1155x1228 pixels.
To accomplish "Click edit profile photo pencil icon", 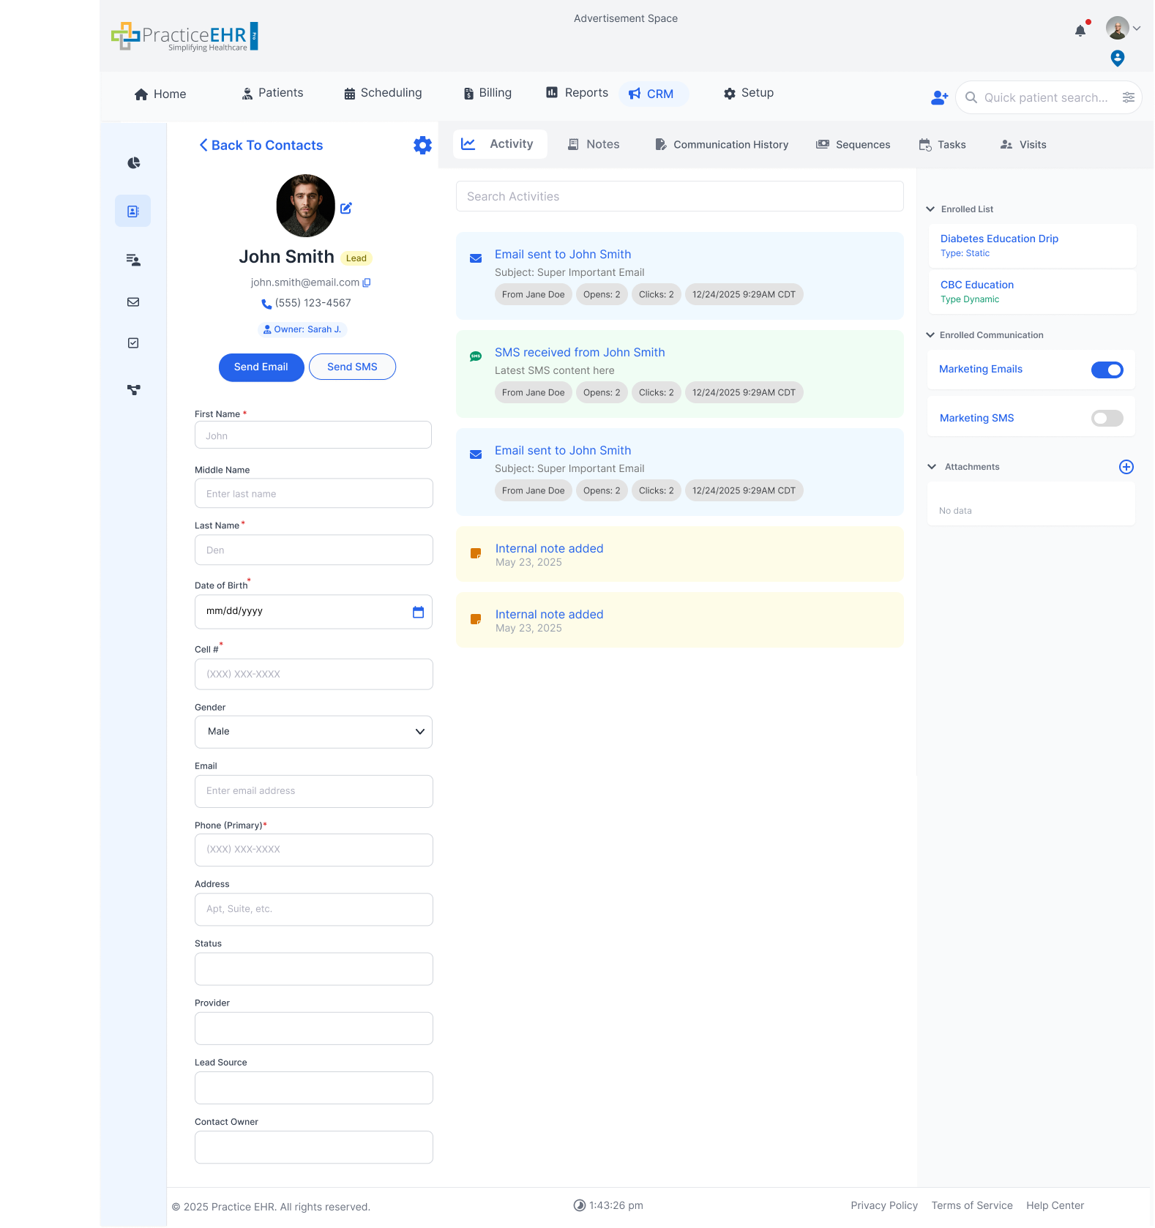I will [x=346, y=208].
